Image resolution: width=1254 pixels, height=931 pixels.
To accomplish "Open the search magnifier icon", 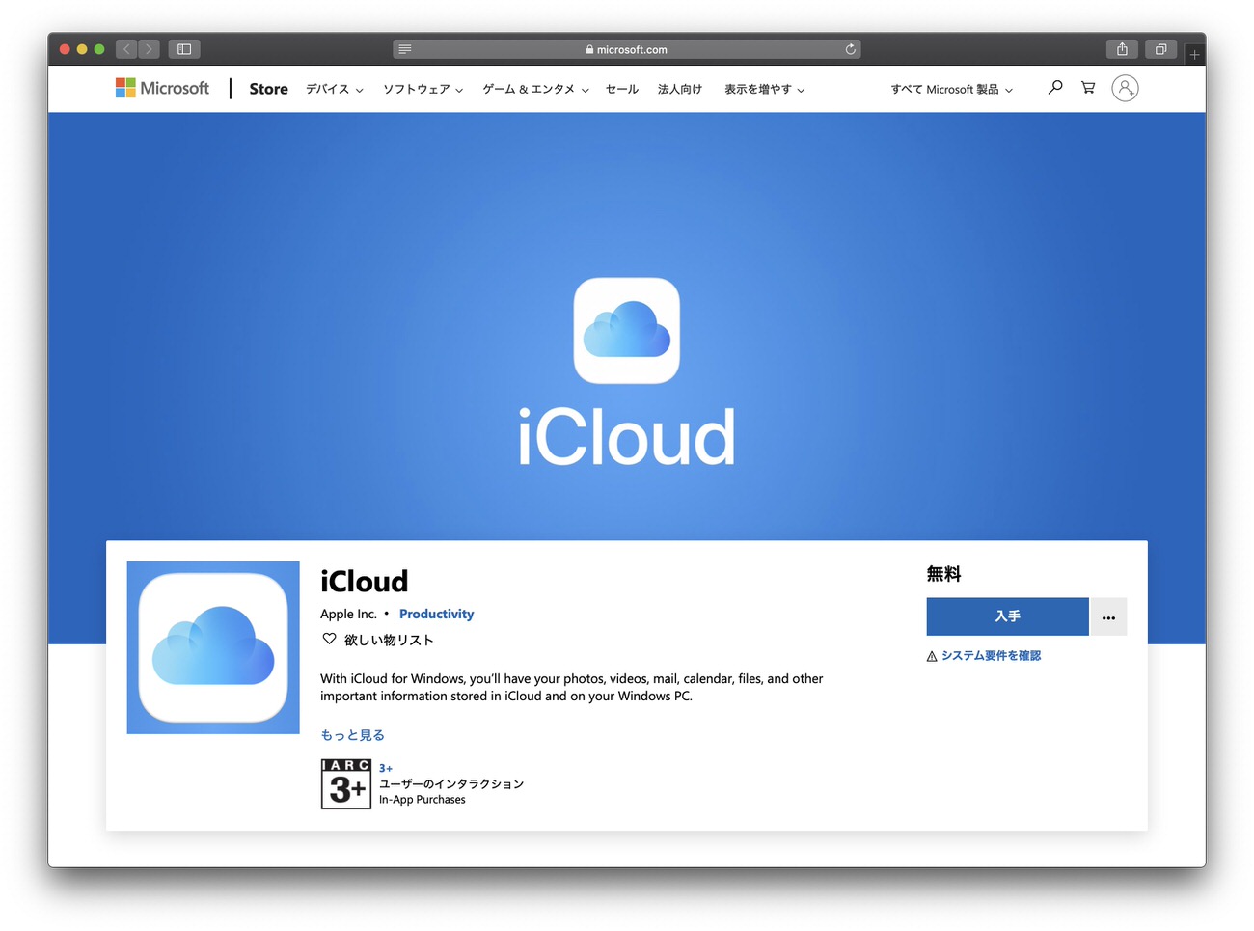I will [1055, 87].
